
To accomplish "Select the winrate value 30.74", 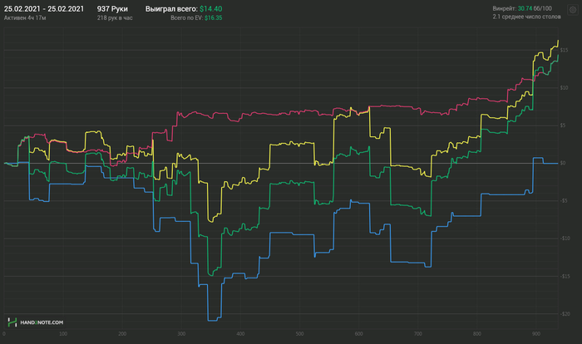I will tap(525, 8).
